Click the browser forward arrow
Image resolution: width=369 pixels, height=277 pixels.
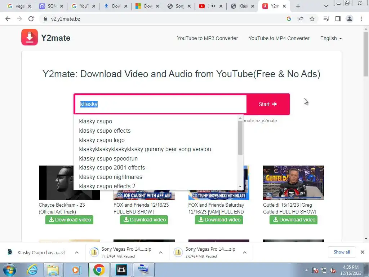pyautogui.click(x=19, y=19)
